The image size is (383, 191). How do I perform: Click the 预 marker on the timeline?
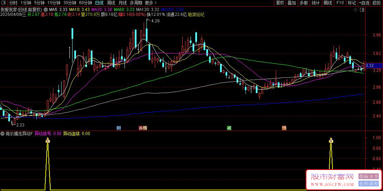tap(284, 128)
